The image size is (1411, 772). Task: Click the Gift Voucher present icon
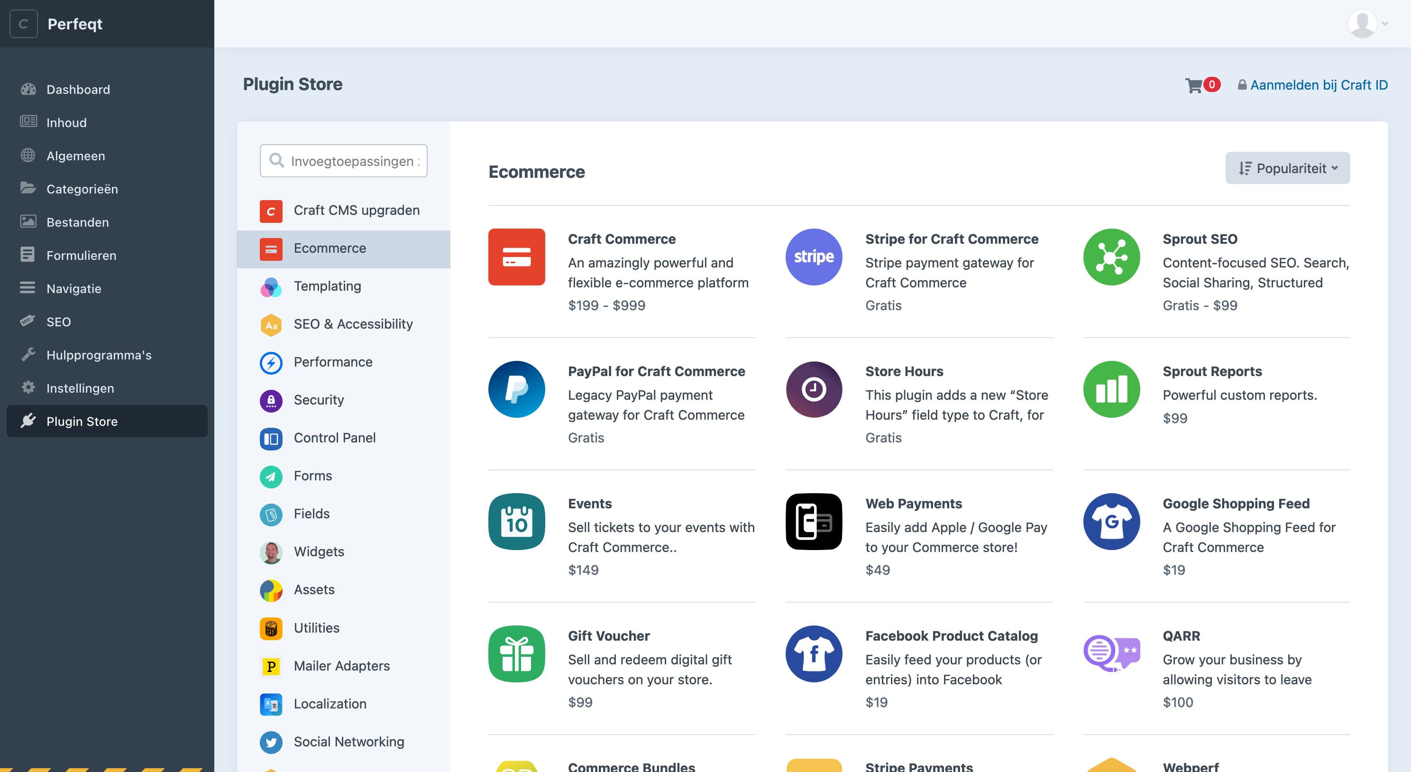[516, 653]
